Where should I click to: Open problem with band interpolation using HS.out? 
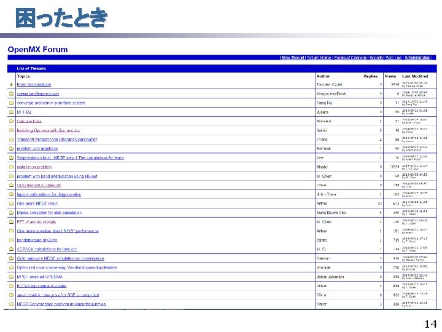(x=57, y=176)
